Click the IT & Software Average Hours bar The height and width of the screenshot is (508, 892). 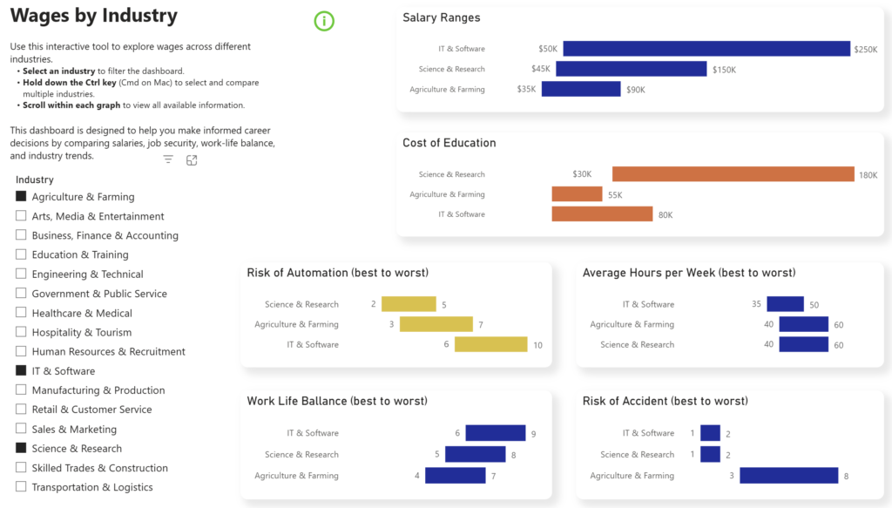(785, 304)
